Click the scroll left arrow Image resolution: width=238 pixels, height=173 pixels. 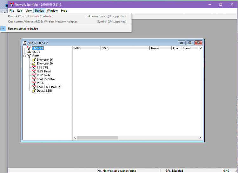(x=75, y=138)
